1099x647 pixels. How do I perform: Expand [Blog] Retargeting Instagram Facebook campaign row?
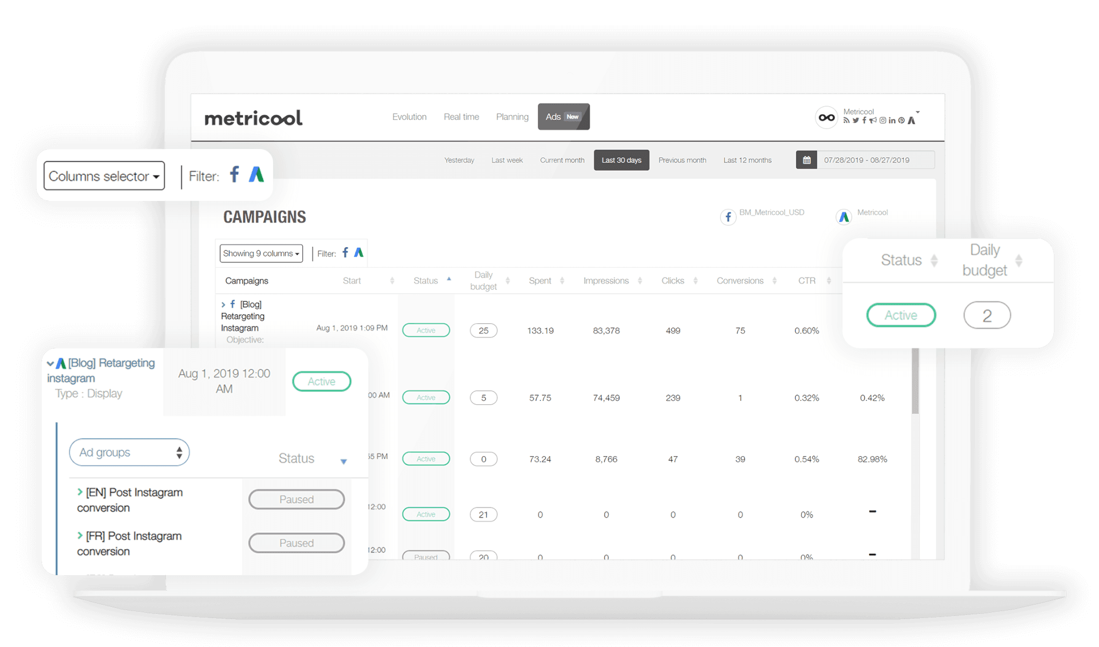(x=223, y=304)
